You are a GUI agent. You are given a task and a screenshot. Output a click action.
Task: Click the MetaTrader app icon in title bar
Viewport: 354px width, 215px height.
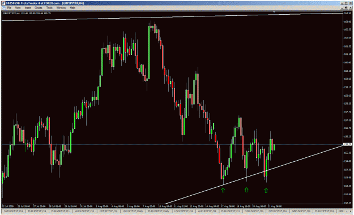3,3
